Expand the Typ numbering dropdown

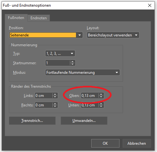pos(60,54)
